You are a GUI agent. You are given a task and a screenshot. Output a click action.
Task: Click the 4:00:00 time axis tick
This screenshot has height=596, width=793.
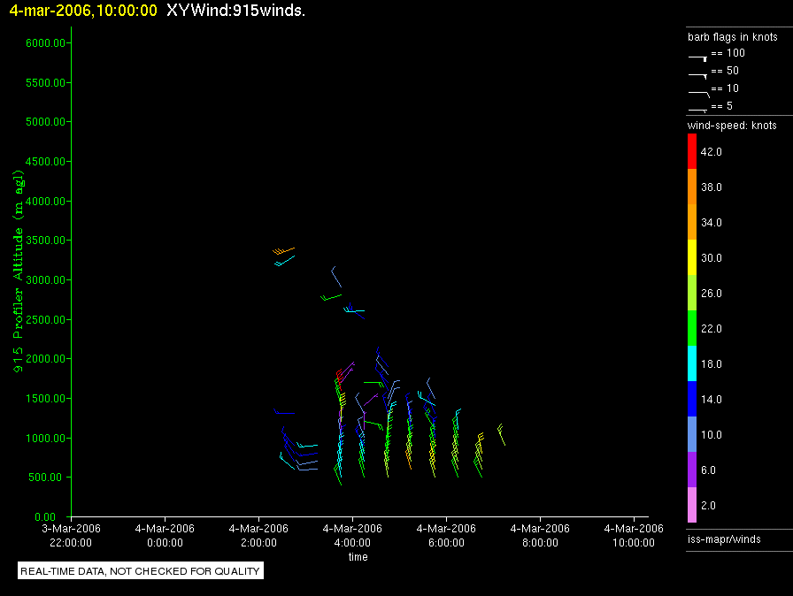pyautogui.click(x=352, y=536)
